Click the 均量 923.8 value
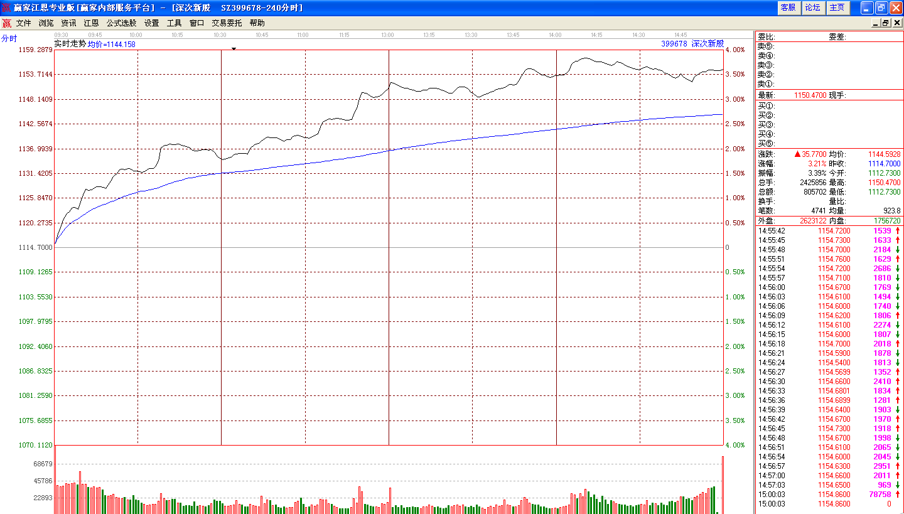 point(891,210)
